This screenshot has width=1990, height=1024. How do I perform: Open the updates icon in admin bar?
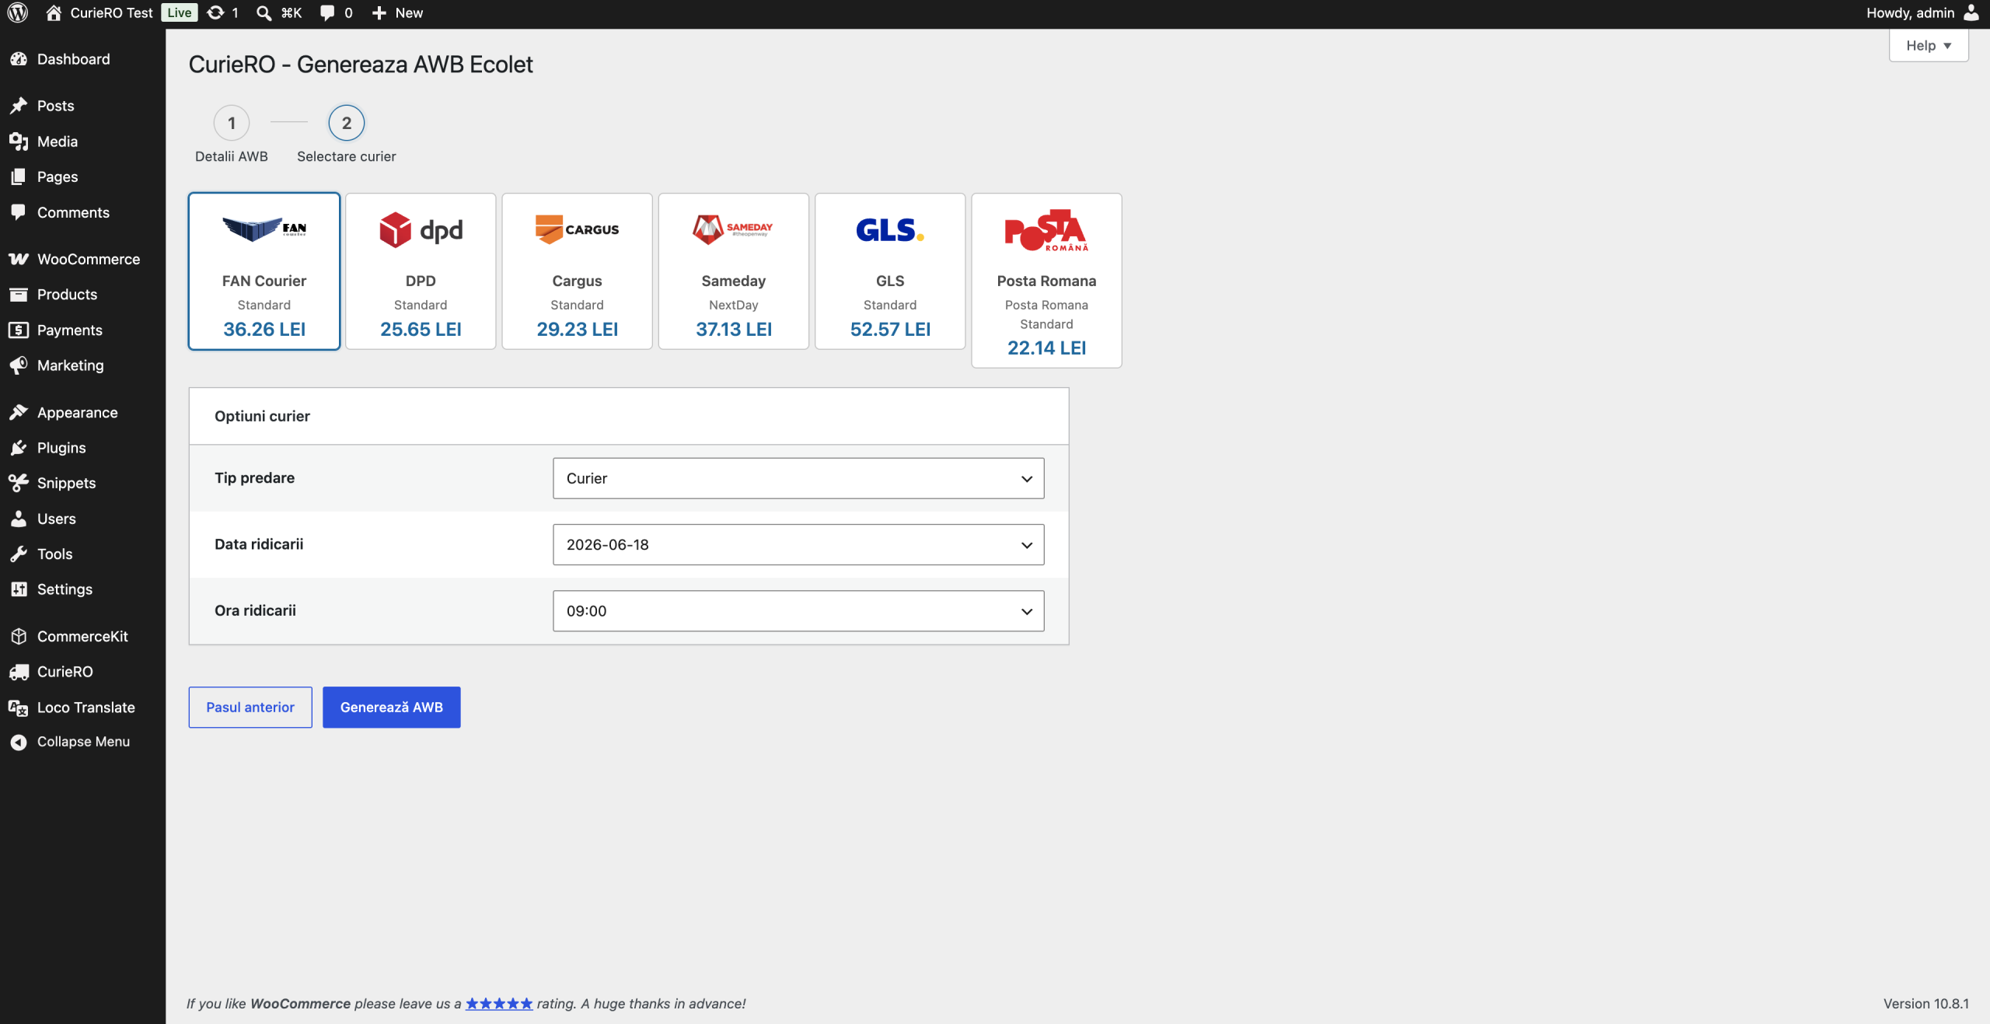[215, 12]
